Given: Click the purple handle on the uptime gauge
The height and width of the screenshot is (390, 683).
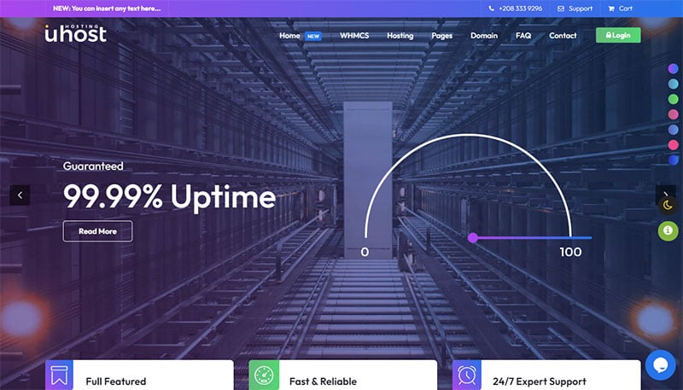Looking at the screenshot, I should (473, 237).
